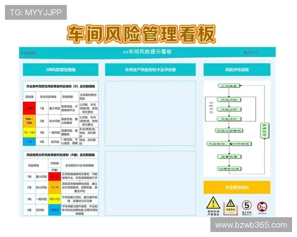The width and height of the screenshot is (297, 237).
Task: Click the xx车间风险提示看板 title text
Action: pos(148,51)
